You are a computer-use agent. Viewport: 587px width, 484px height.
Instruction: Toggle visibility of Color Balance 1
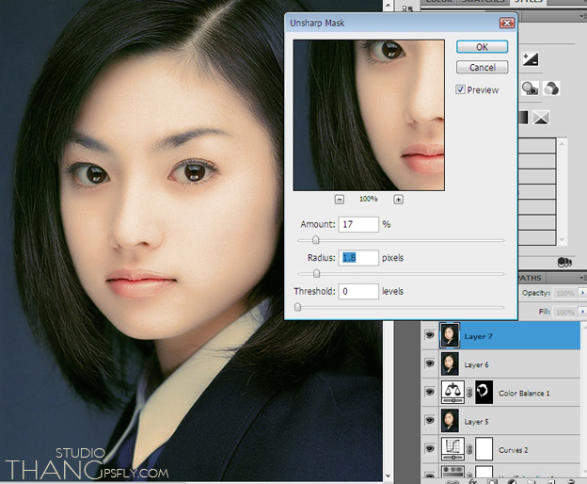[x=430, y=392]
